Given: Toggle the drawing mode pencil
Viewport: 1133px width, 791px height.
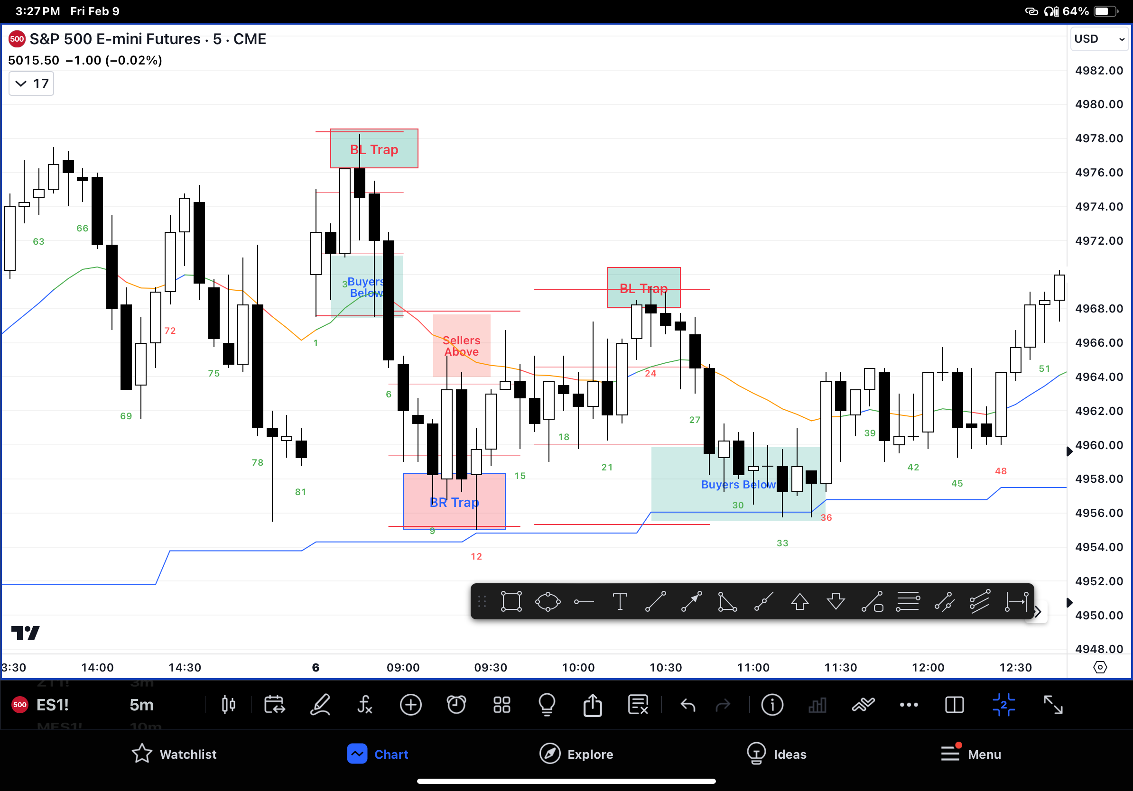Looking at the screenshot, I should pos(320,705).
